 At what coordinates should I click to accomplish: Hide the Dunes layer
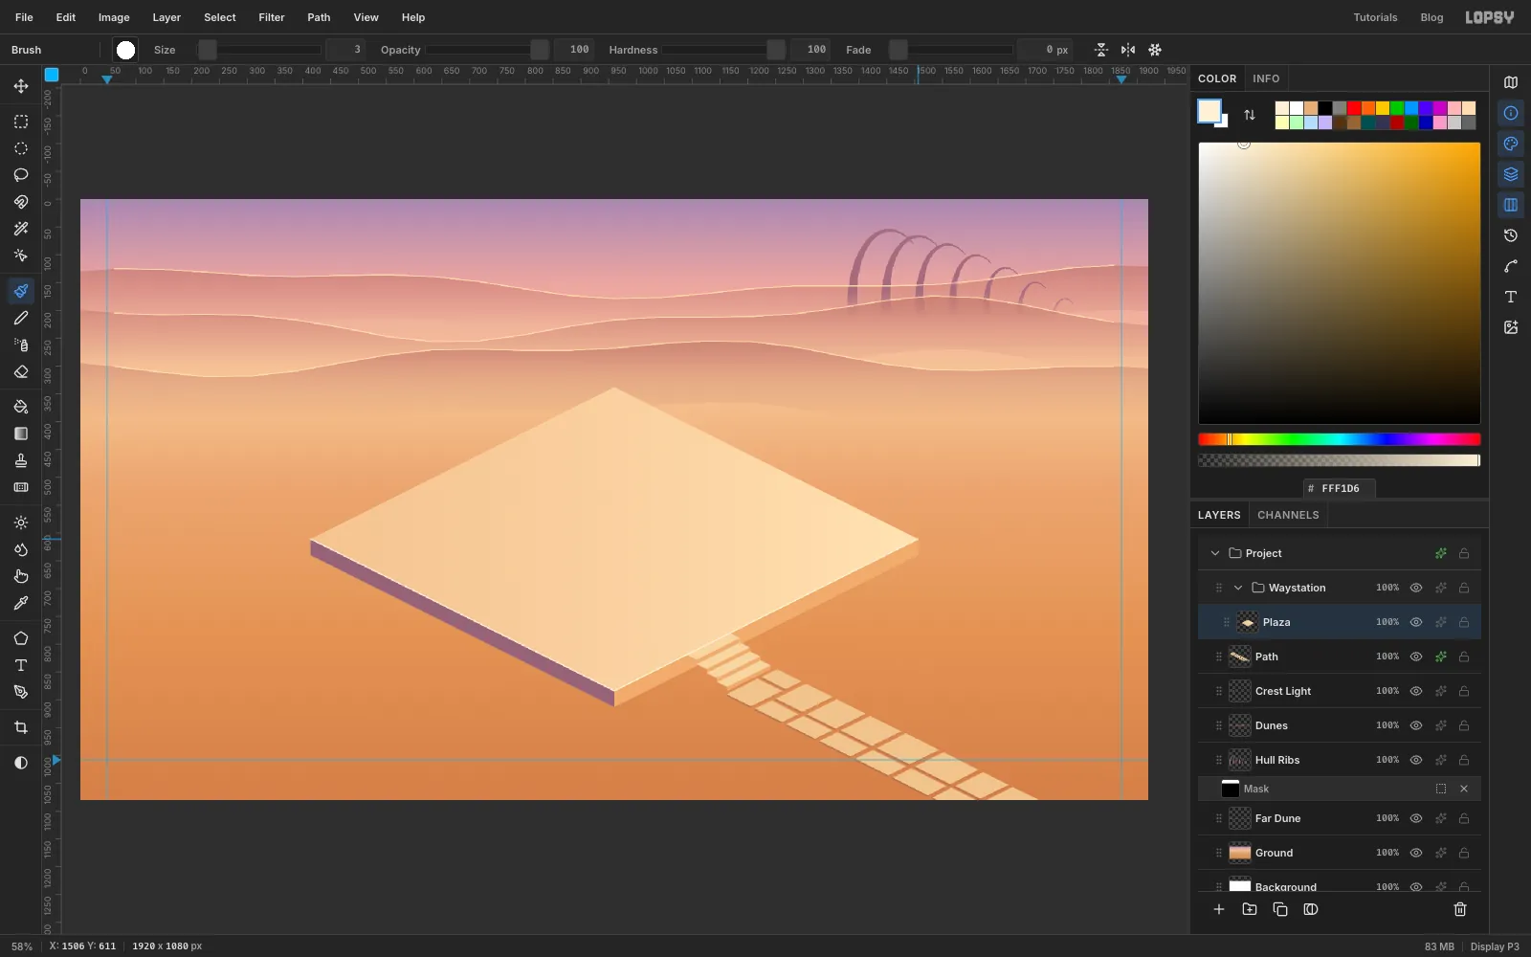pos(1416,725)
